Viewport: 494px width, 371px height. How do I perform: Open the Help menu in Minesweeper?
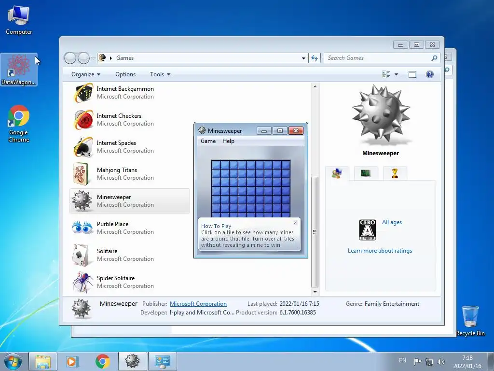(228, 141)
